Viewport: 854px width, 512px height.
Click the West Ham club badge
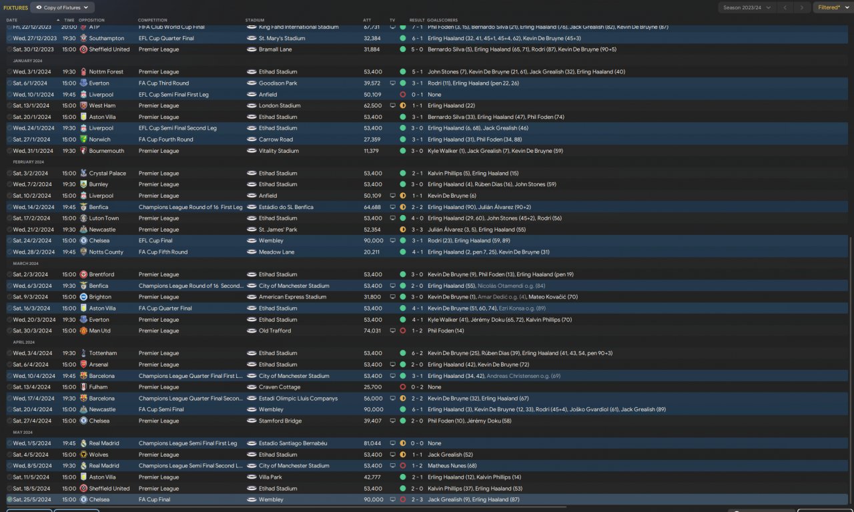pyautogui.click(x=83, y=105)
